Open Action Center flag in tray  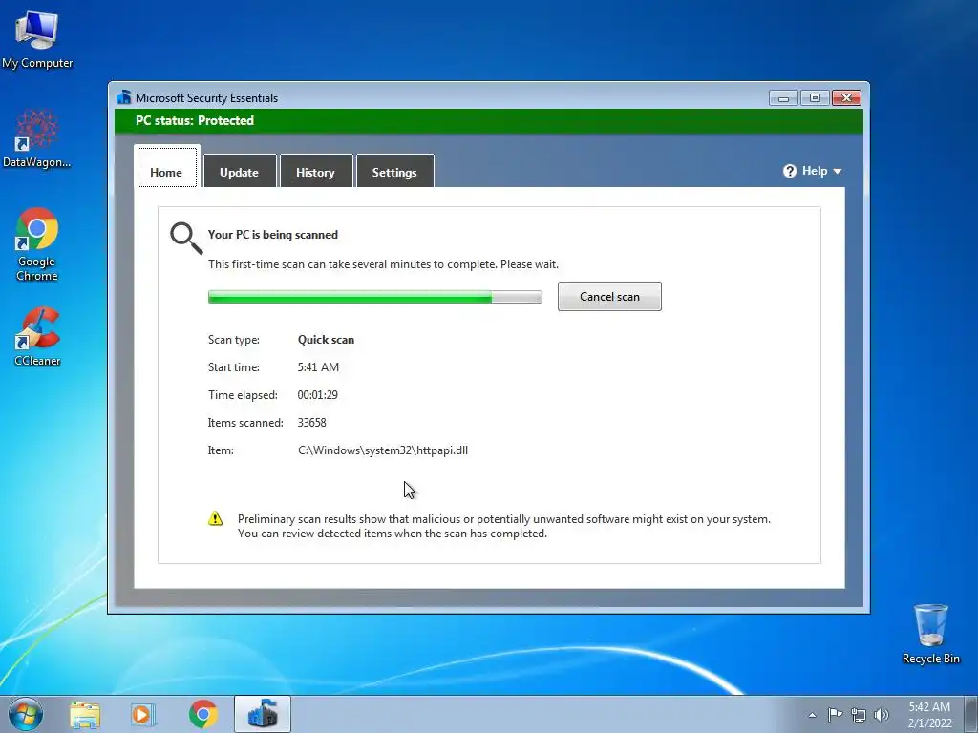click(x=835, y=715)
